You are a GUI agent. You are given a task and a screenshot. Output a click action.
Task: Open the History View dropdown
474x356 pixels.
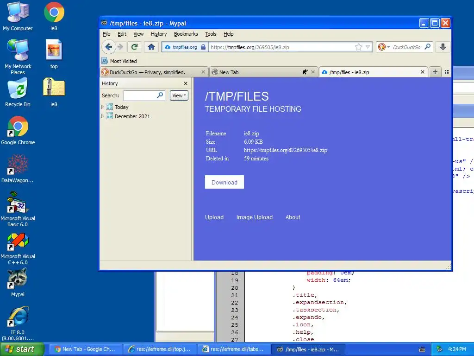pyautogui.click(x=179, y=95)
